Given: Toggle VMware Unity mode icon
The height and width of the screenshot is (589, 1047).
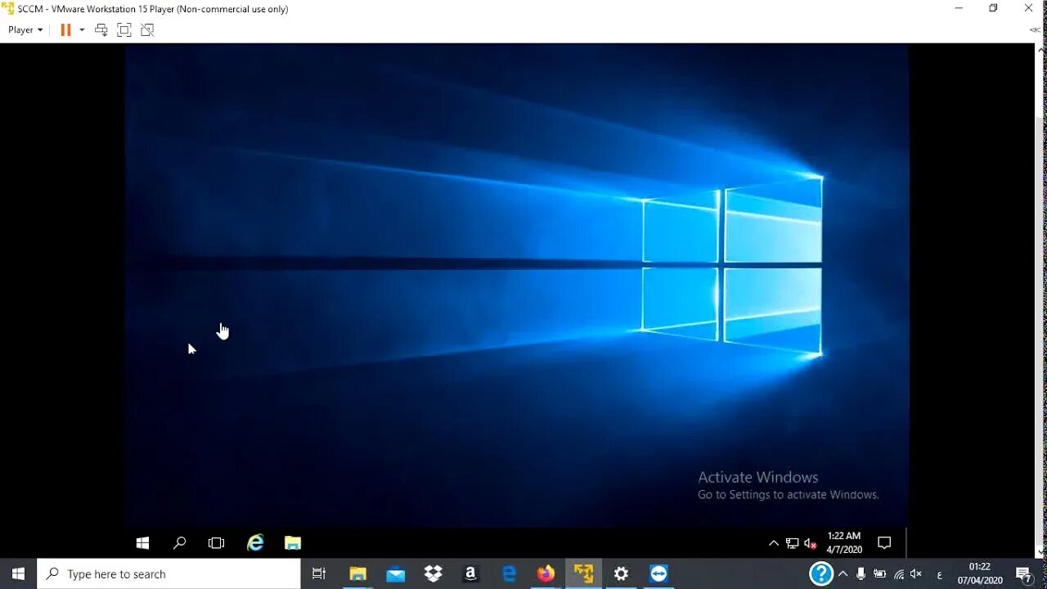Looking at the screenshot, I should coord(147,29).
